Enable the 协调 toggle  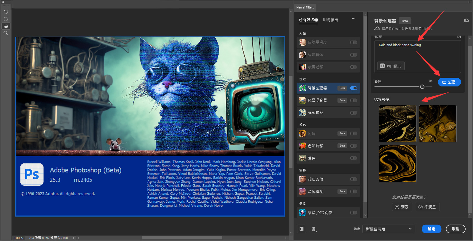[x=354, y=133]
